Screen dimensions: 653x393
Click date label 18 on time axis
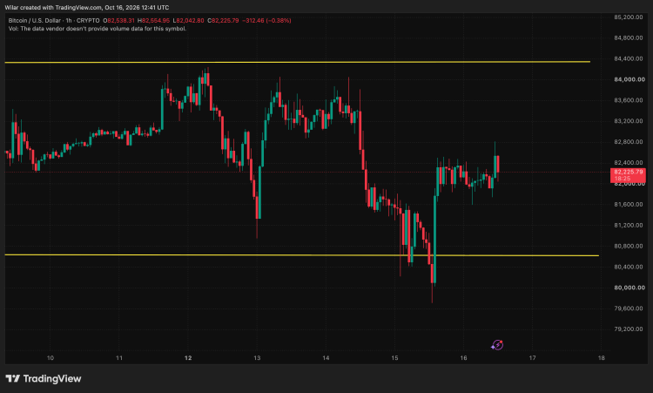pyautogui.click(x=602, y=358)
